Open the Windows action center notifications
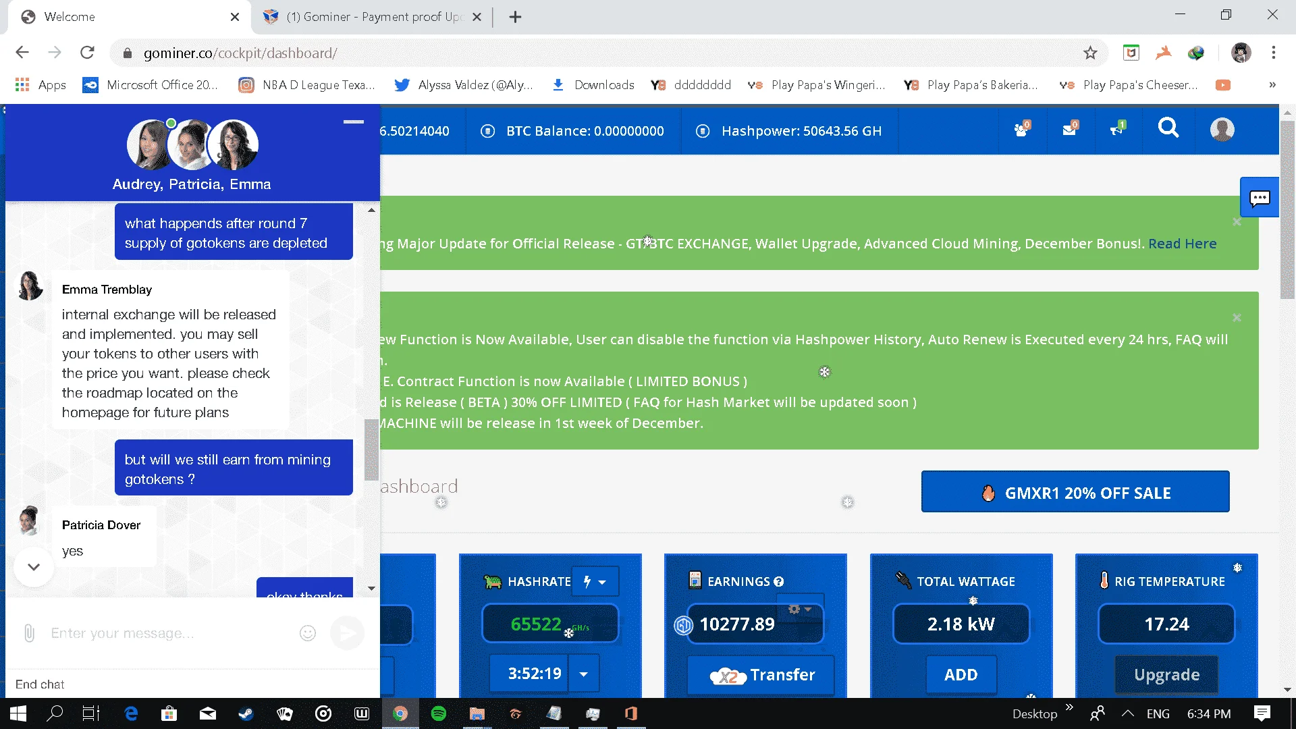Screen dimensions: 1296x729 [1262, 713]
